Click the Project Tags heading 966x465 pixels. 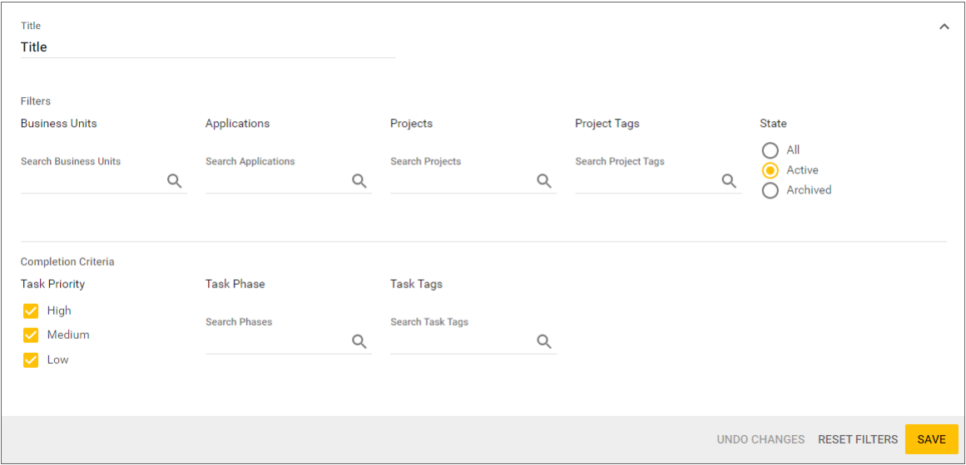coord(607,124)
